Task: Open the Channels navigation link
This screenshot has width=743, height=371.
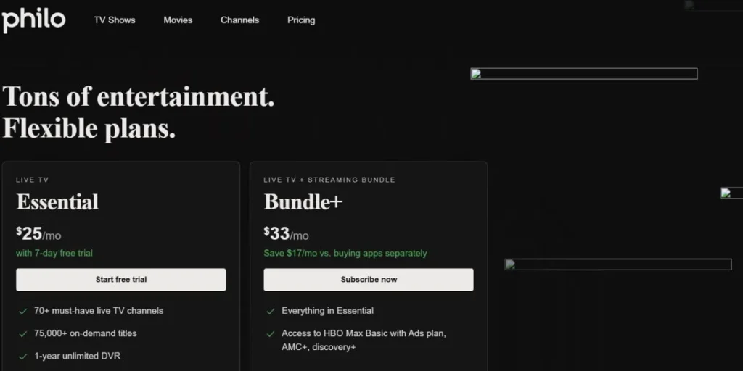Action: tap(239, 20)
